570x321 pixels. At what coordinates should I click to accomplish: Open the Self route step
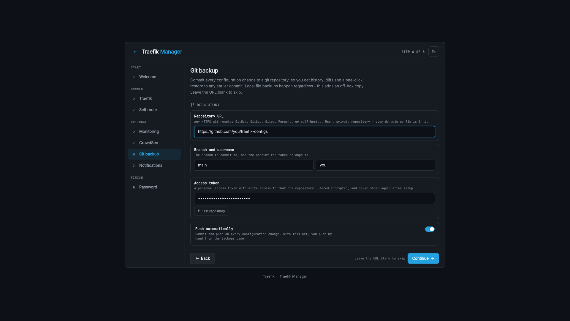154,110
